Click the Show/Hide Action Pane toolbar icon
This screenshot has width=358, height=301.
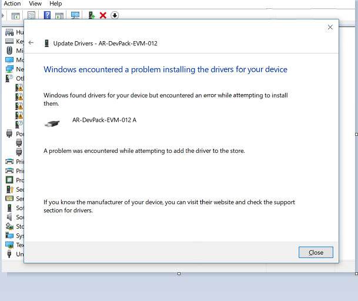(x=59, y=16)
